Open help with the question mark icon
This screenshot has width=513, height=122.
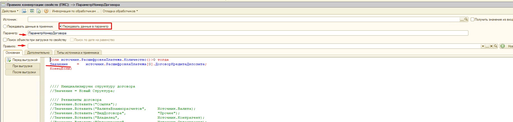[x=46, y=11]
